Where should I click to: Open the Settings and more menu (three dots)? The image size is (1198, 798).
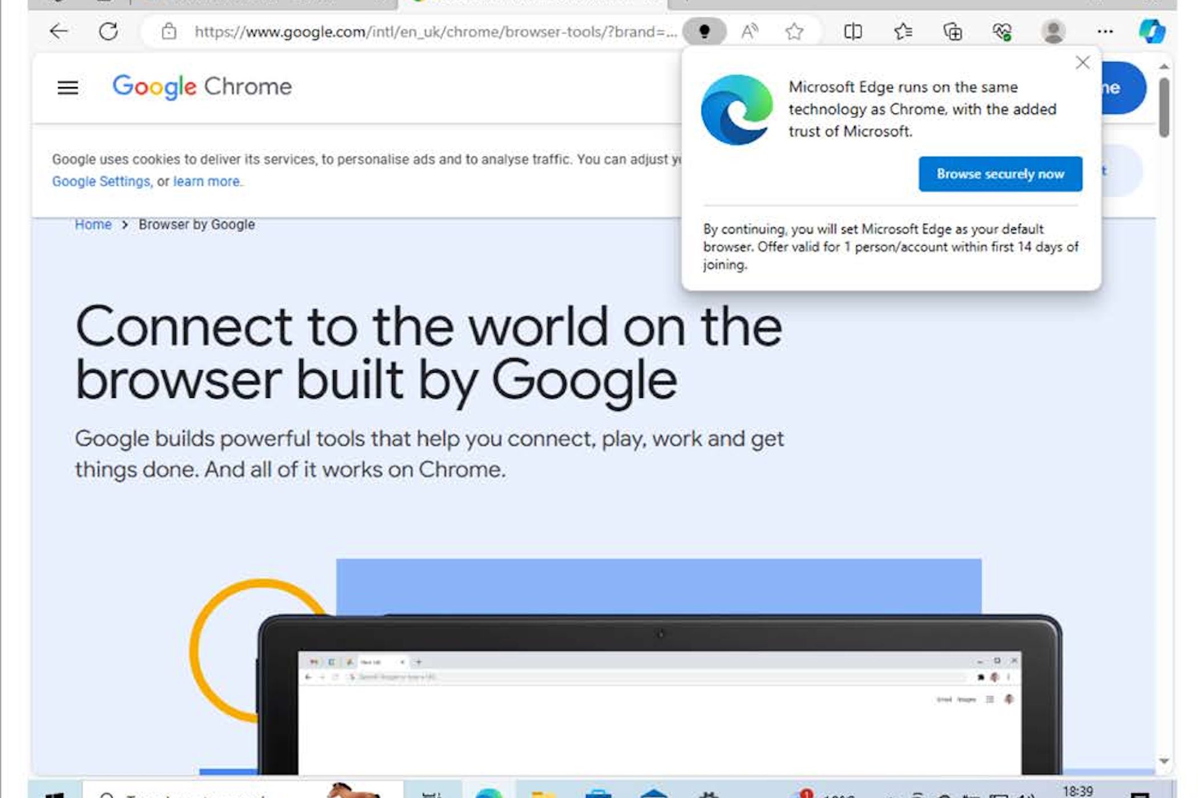tap(1105, 31)
